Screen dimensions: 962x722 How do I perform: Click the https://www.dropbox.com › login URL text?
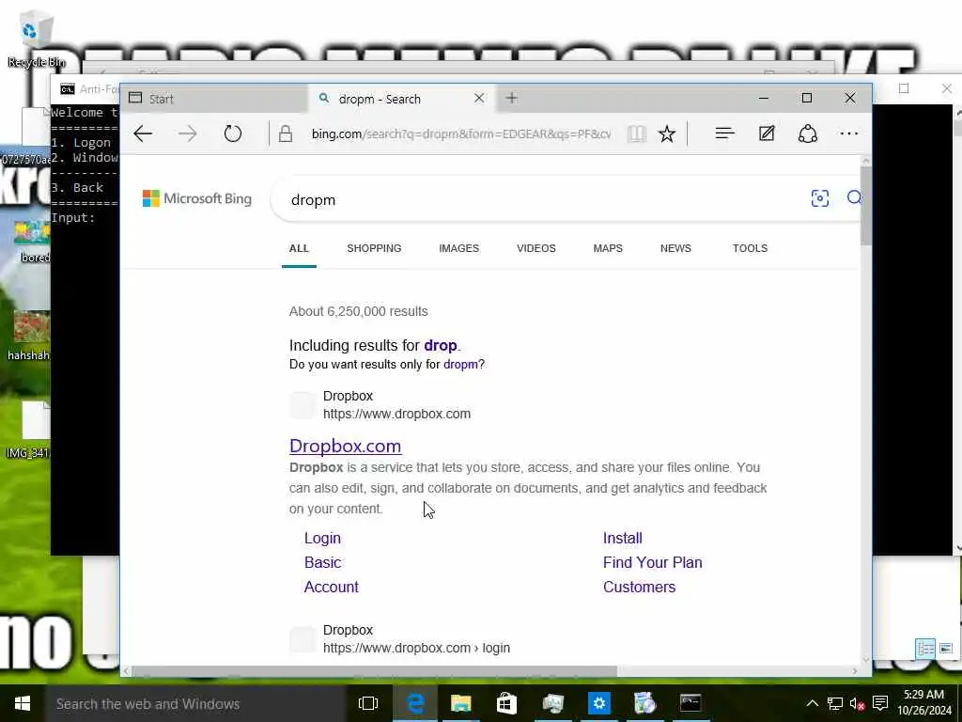(x=416, y=648)
